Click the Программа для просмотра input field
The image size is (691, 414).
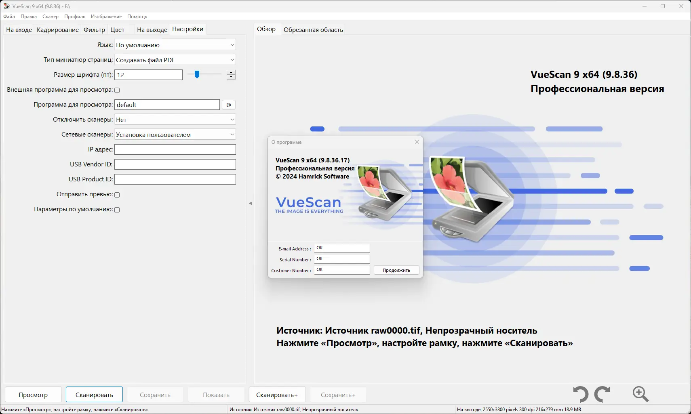[167, 105]
